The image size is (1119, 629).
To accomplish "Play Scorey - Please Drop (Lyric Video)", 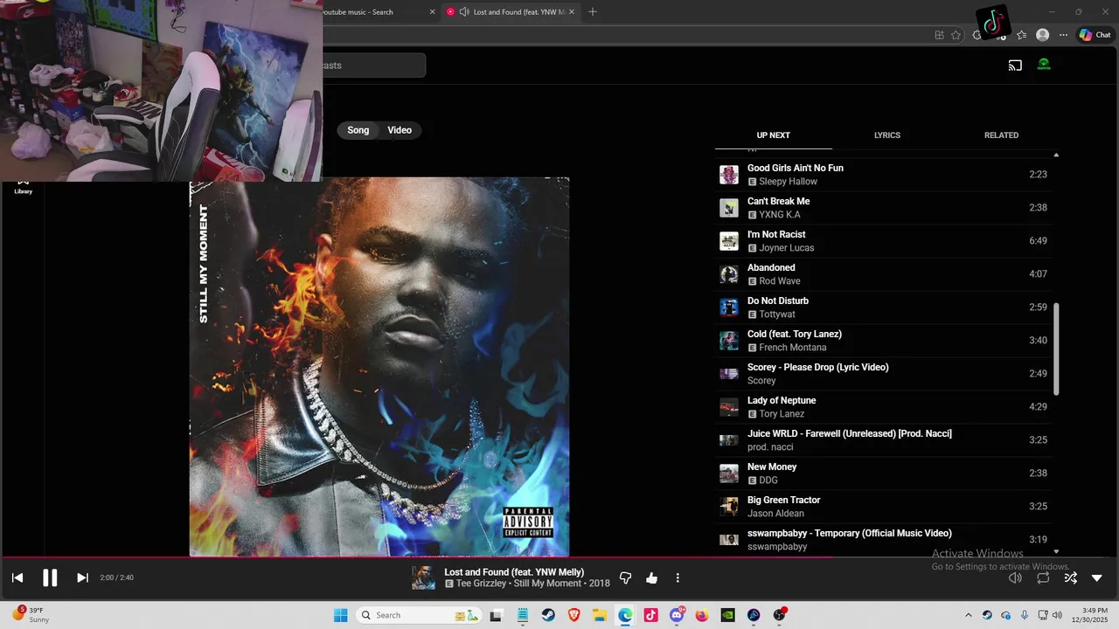I will [883, 374].
